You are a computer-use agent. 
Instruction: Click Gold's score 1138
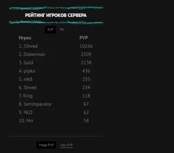point(86,63)
